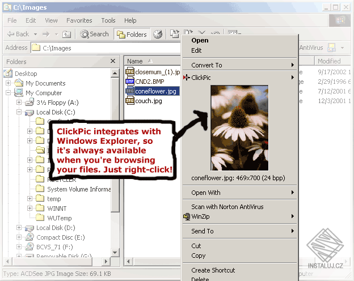Click the Search toolbar button
Image resolution: width=354 pixels, height=281 pixels.
pos(94,35)
